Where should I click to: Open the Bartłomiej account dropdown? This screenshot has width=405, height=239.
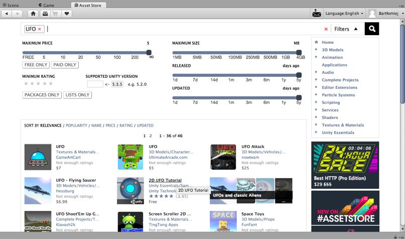[x=391, y=14]
